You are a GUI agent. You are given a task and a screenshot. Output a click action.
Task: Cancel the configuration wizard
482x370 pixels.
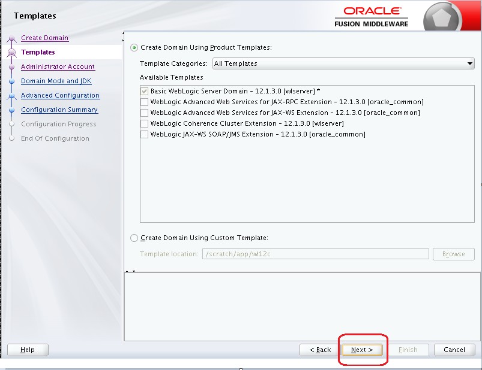tap(454, 350)
